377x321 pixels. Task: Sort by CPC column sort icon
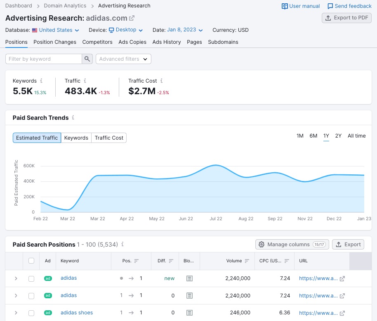click(287, 261)
